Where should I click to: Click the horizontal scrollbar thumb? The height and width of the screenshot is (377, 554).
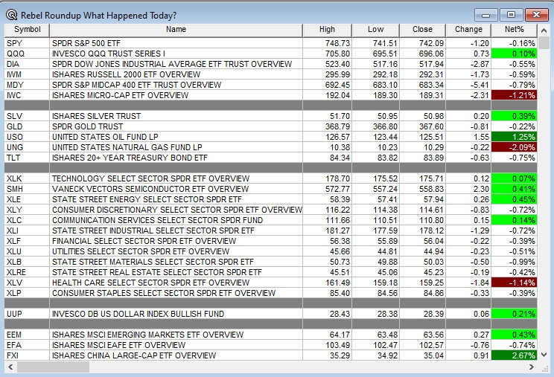point(54,367)
